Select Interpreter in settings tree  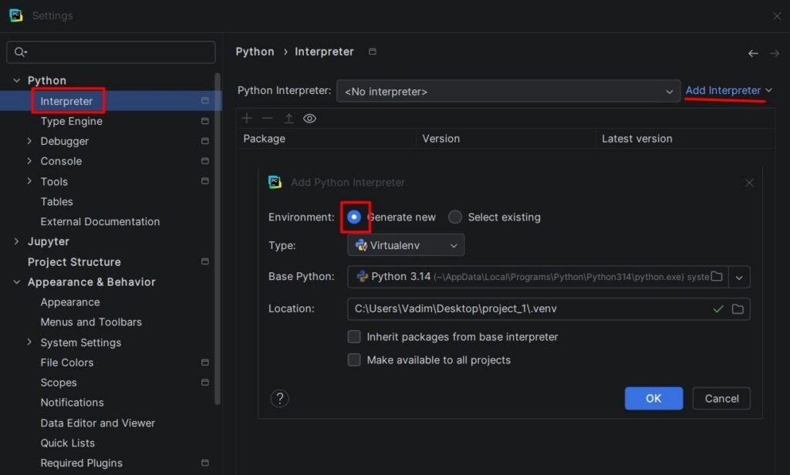pyautogui.click(x=66, y=101)
